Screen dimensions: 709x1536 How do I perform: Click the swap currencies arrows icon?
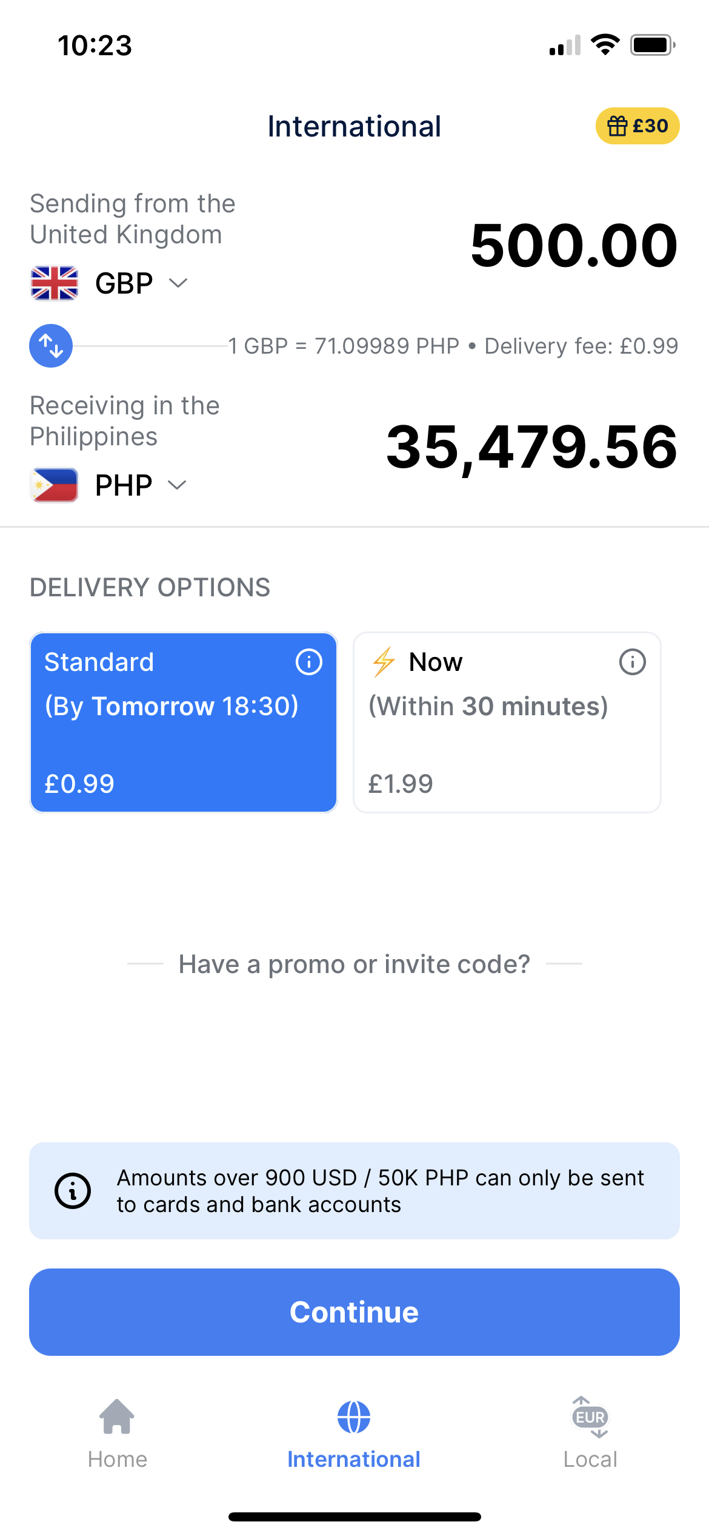[x=51, y=346]
